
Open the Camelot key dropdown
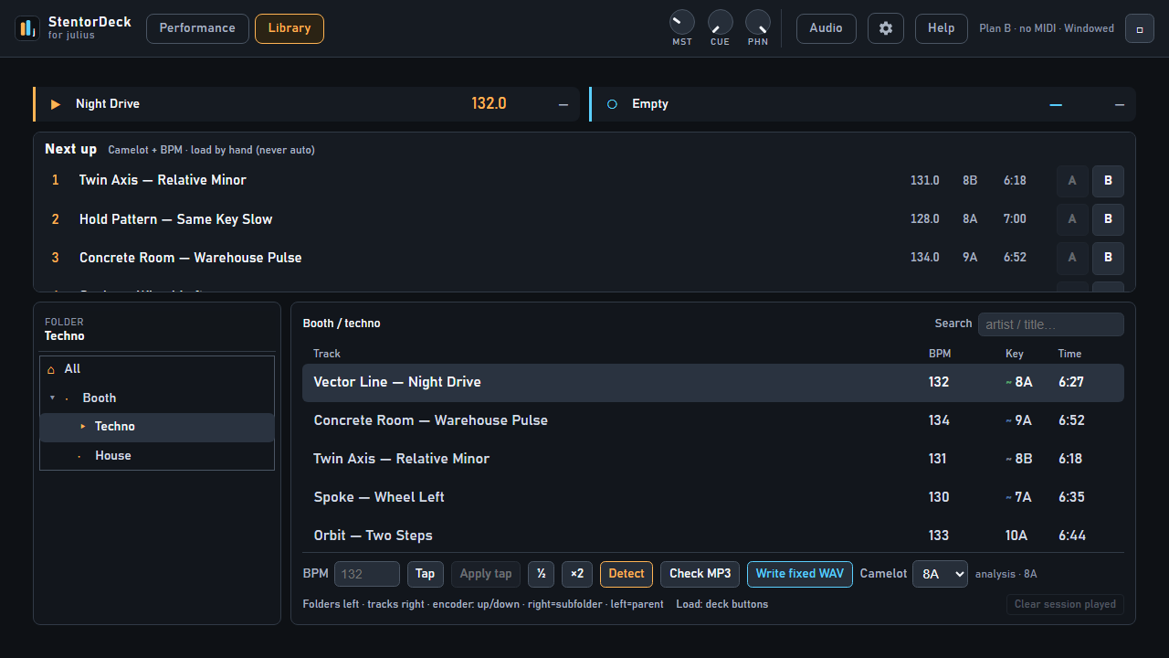pos(940,574)
